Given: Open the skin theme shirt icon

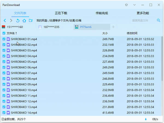Looking at the screenshot, I should (x=126, y=5).
